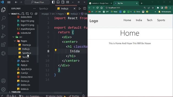Viewport: 173px width, 97px height.
Task: Open manifest.json in the file tree
Action: coord(28,29)
